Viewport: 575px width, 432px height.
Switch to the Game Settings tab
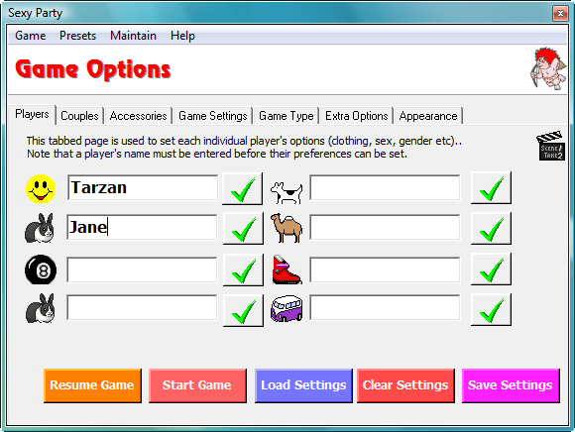tap(213, 116)
